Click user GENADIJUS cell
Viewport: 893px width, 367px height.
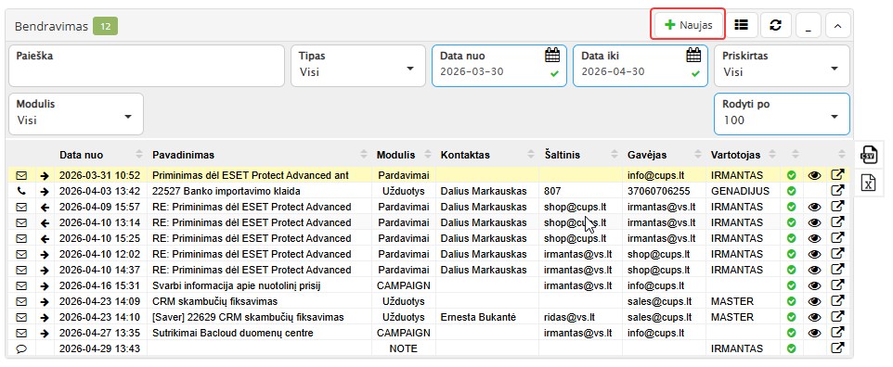click(x=741, y=191)
